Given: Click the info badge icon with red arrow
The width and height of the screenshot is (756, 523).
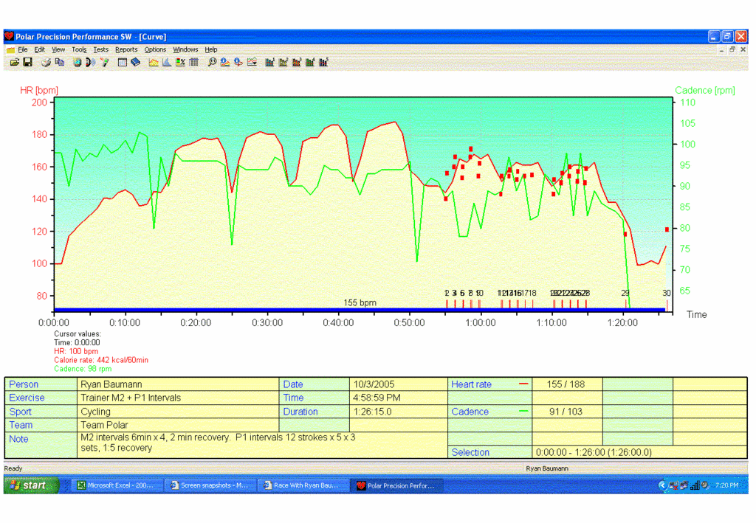Looking at the screenshot, I should pyautogui.click(x=238, y=62).
